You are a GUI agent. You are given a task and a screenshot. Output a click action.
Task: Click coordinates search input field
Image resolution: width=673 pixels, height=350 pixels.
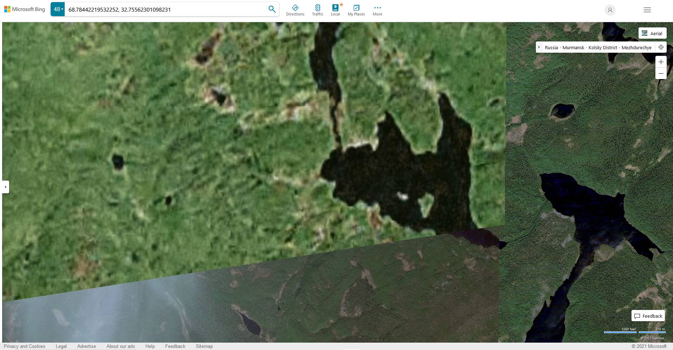coord(165,9)
